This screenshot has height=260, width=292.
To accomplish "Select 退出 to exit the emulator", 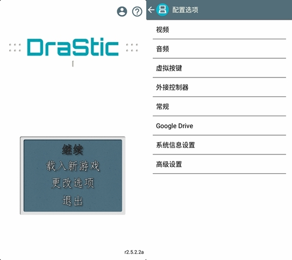I will click(73, 201).
